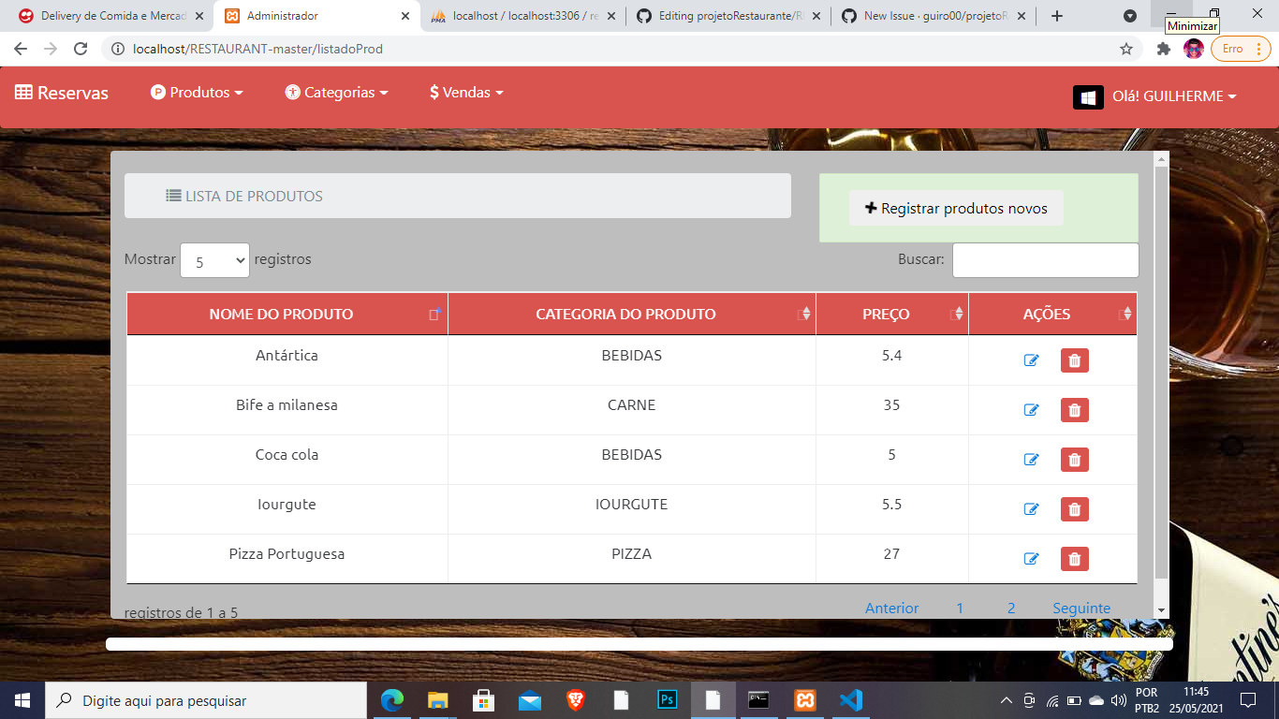Open the Brave browser taskbar icon
The height and width of the screenshot is (719, 1279).
click(576, 700)
